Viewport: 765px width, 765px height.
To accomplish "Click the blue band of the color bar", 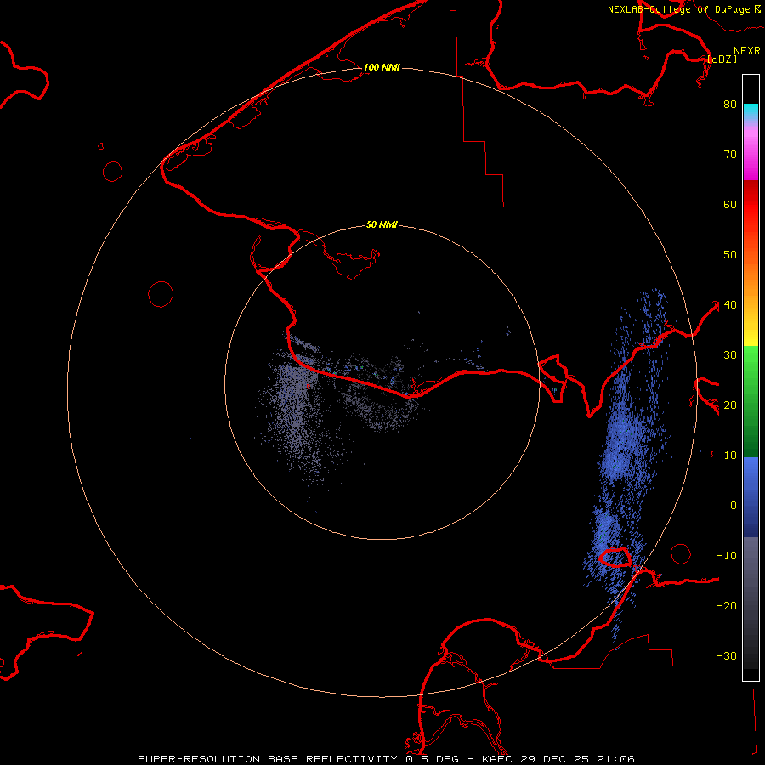I will 751,497.
